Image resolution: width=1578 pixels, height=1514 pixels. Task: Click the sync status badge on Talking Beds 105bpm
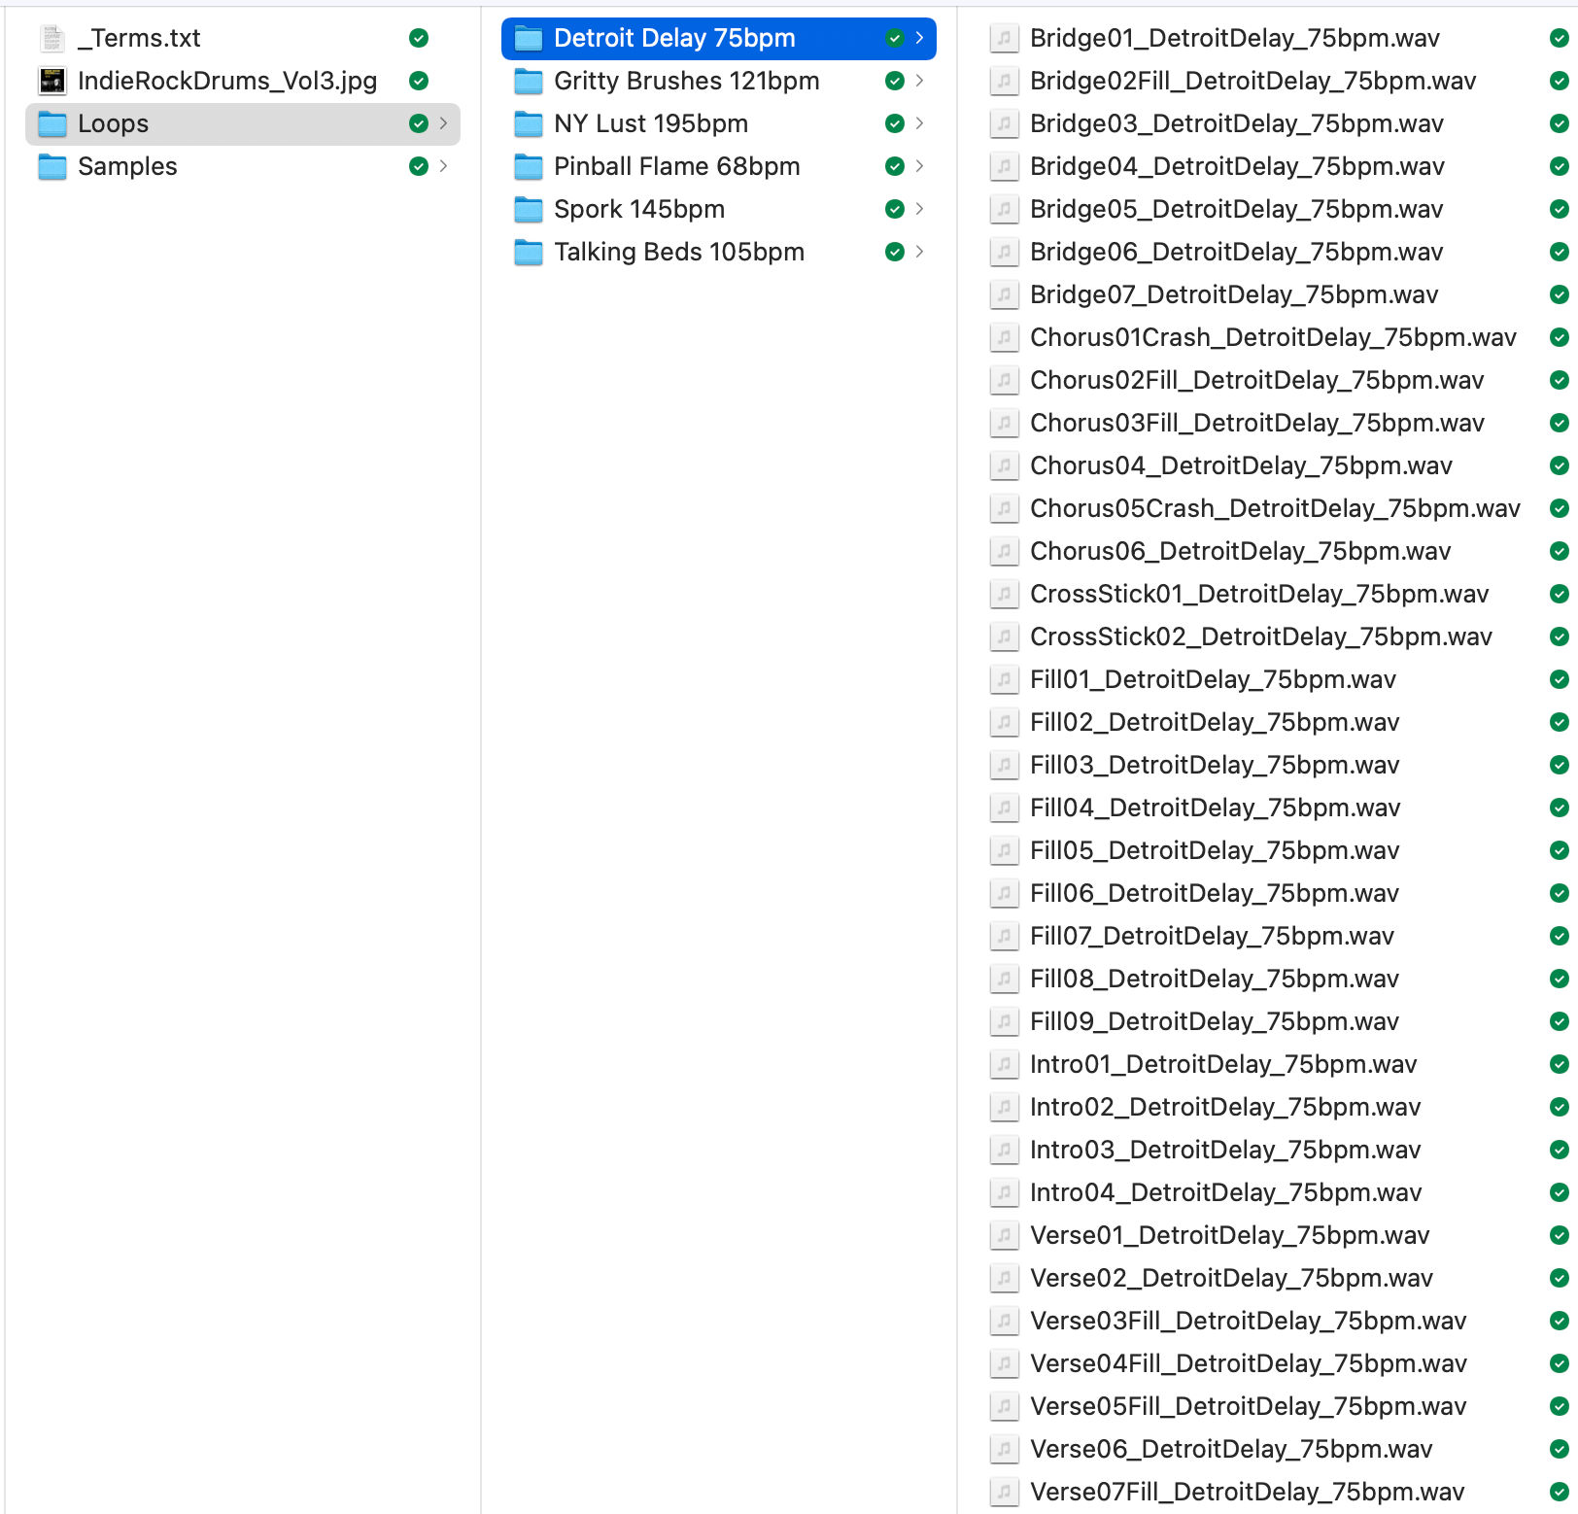tap(895, 252)
